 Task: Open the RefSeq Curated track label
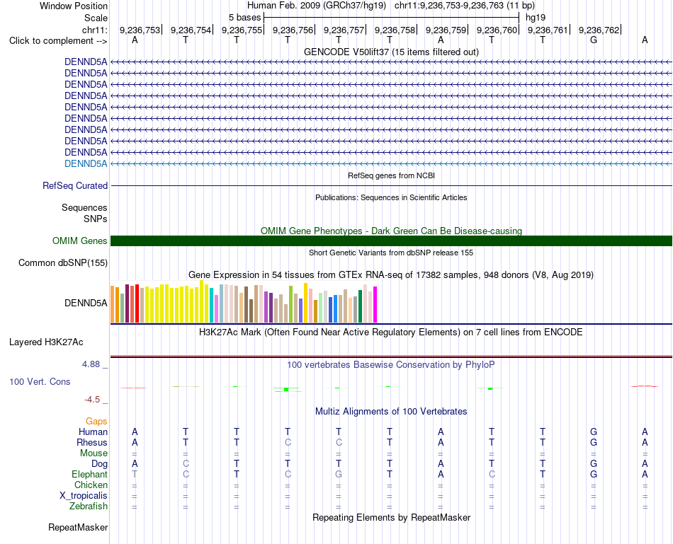point(75,185)
